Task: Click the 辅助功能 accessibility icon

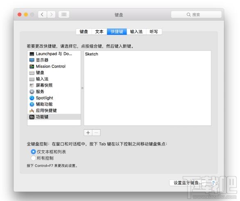Action: click(x=32, y=104)
